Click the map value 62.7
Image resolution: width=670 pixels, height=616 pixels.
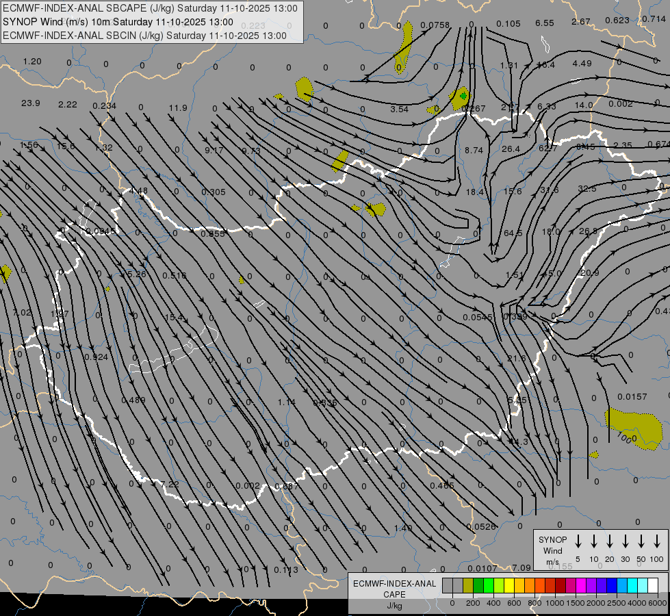click(547, 148)
